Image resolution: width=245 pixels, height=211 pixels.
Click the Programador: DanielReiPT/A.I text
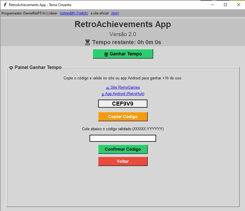tap(24, 13)
